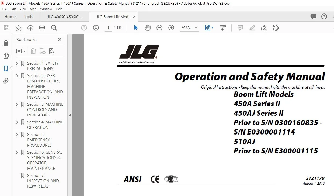Go to next page arrow
This screenshot has width=334, height=196.
pyautogui.click(x=96, y=28)
